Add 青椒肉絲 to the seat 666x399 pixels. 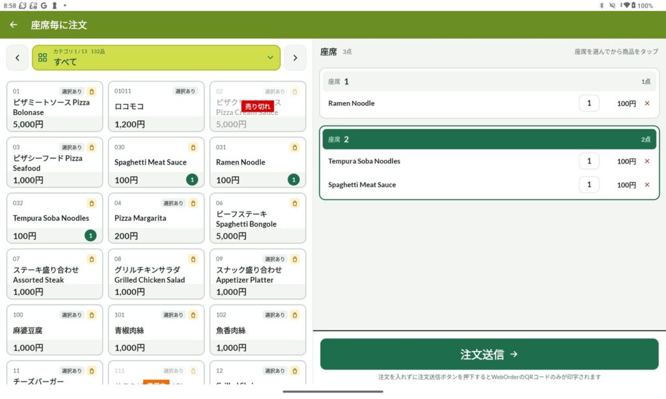coord(156,330)
